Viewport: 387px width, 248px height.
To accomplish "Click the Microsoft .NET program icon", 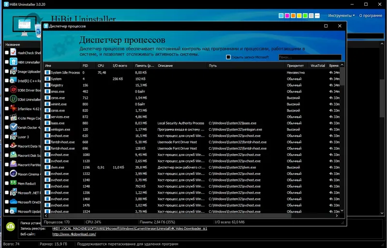I will (14, 192).
